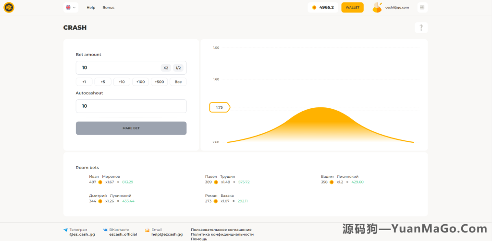Open account ceshi@qq.com
492x241 pixels.
397,8
